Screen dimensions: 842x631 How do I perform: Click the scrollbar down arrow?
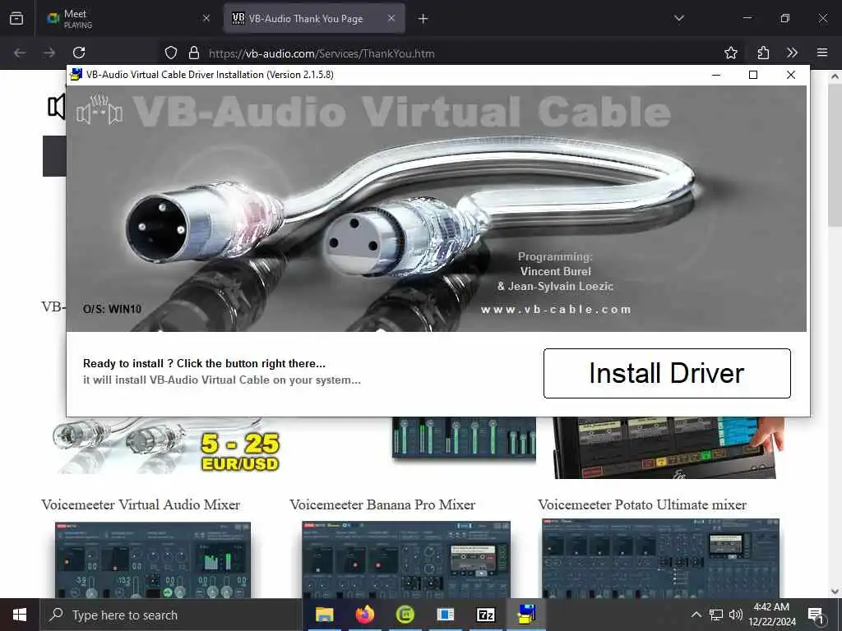pyautogui.click(x=835, y=592)
